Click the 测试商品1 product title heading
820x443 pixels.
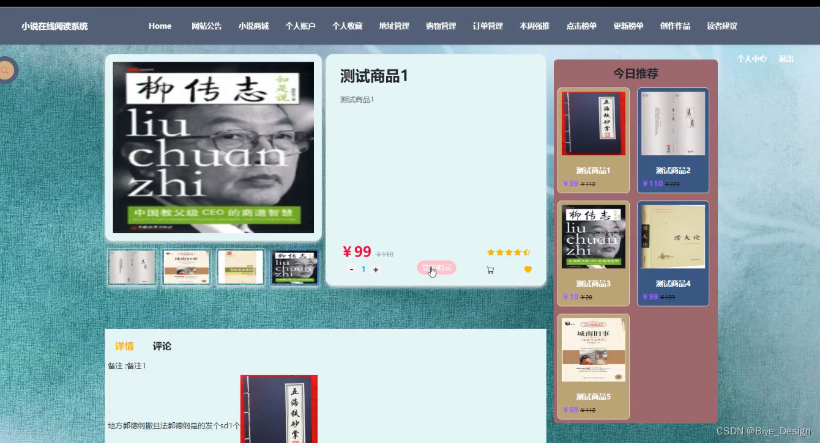tap(374, 76)
